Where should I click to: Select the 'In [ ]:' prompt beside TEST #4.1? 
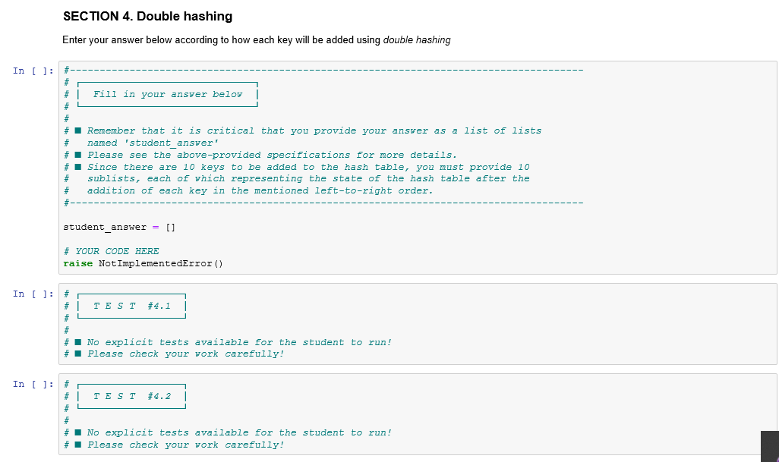(x=33, y=294)
